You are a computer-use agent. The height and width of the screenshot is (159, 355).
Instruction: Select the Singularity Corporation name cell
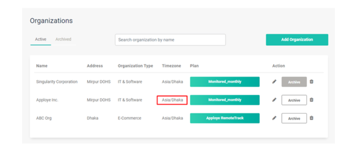pyautogui.click(x=57, y=82)
